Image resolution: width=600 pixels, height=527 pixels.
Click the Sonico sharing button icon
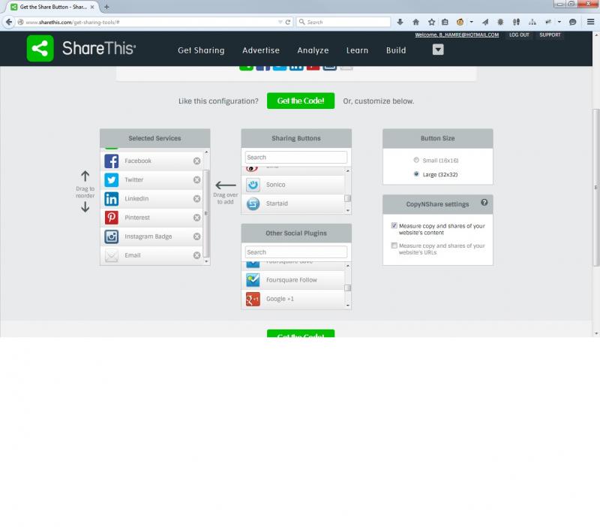pyautogui.click(x=253, y=185)
